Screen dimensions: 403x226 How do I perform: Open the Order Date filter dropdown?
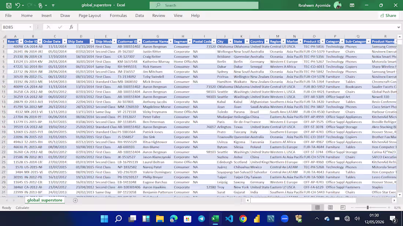[64, 42]
